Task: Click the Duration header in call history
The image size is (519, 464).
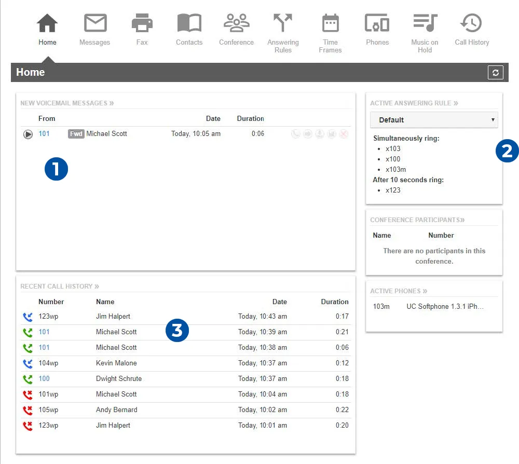Action: click(x=335, y=302)
